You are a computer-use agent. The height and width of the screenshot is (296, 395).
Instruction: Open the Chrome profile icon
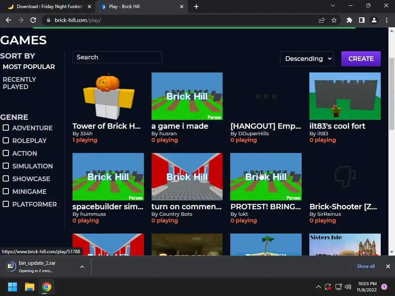point(374,20)
